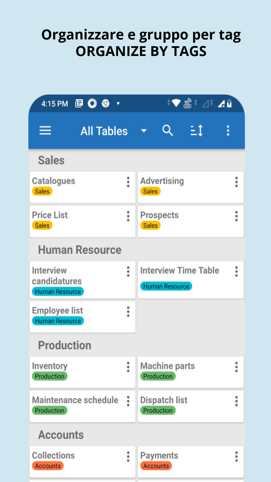Select the Production section header
The width and height of the screenshot is (271, 482).
tap(65, 345)
